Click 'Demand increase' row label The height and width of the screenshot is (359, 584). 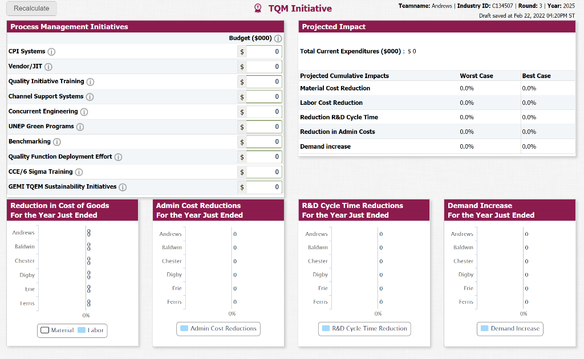(x=326, y=146)
